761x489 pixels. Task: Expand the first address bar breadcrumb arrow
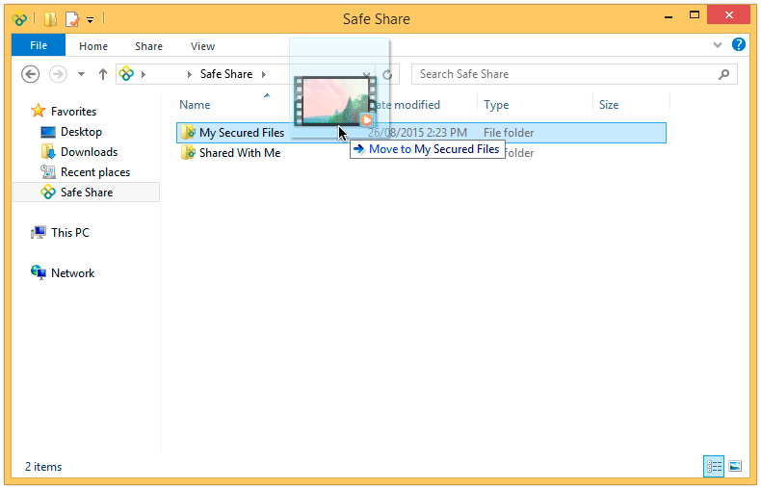tap(144, 74)
